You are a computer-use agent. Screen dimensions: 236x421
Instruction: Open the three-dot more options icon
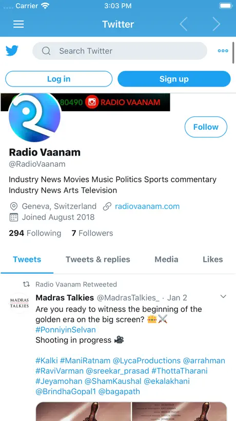[223, 51]
